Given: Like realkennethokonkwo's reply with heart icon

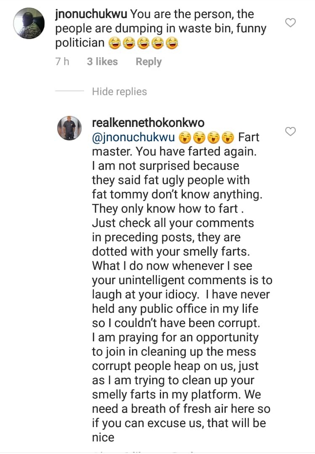Looking at the screenshot, I should tap(291, 132).
